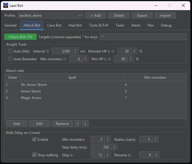The image size is (192, 164).
Task: Click the info icon next to Min HP ≥
Action: [109, 59]
